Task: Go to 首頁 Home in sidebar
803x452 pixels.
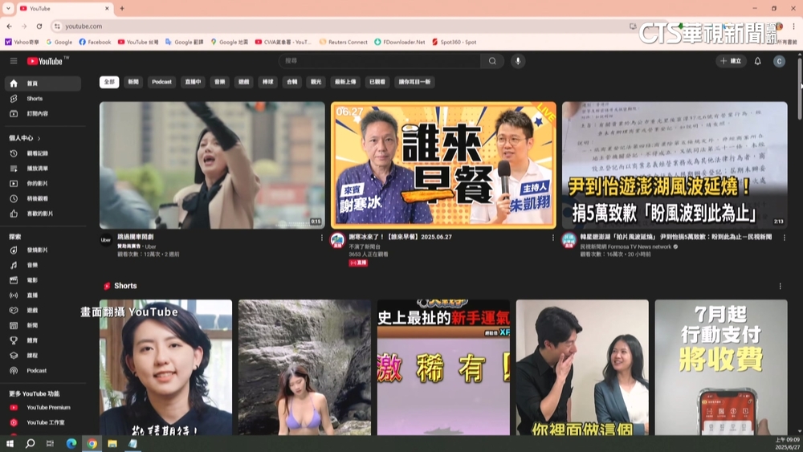Action: pos(43,83)
